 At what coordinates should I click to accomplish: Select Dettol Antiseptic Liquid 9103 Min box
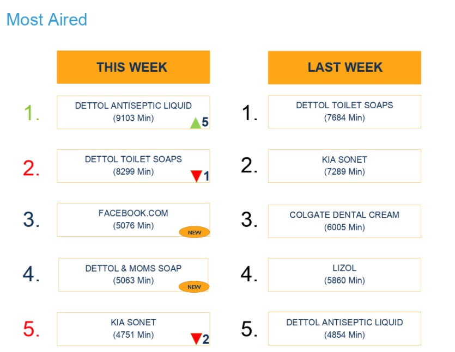click(133, 112)
